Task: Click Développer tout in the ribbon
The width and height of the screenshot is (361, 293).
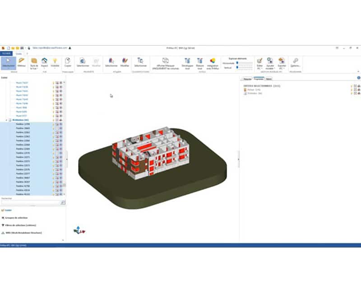Action: [187, 62]
